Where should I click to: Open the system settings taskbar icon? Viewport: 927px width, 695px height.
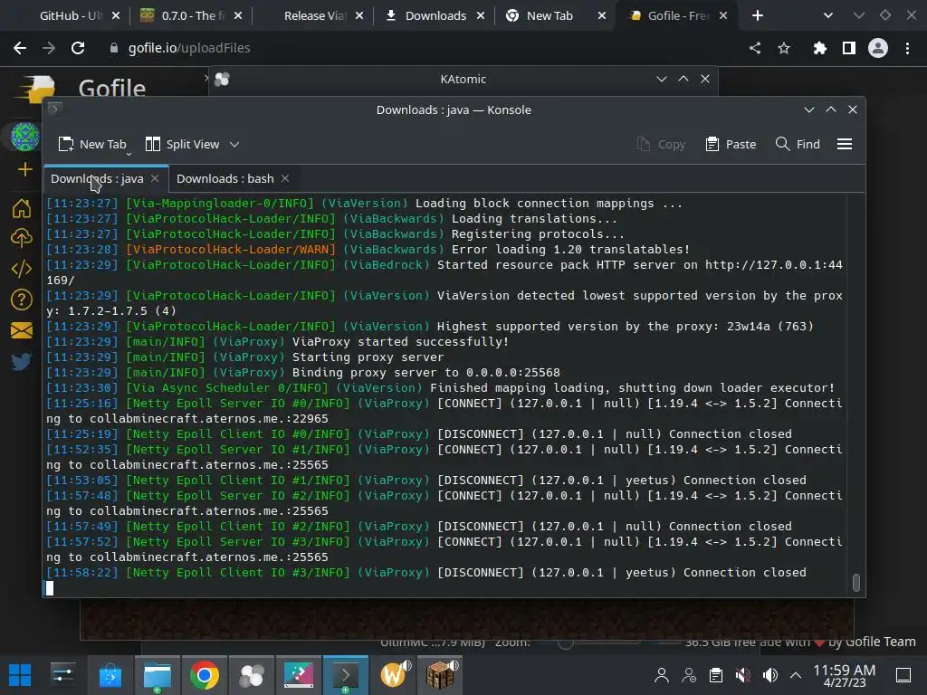(x=62, y=675)
